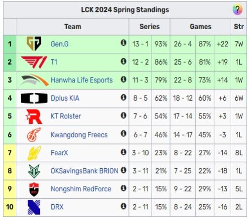The image size is (247, 217).
Task: Open the Dplus KIA team link
Action: [x=65, y=98]
